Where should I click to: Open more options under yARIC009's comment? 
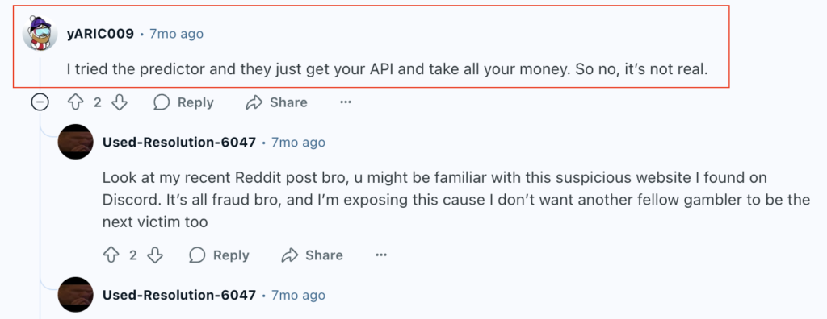(x=346, y=102)
